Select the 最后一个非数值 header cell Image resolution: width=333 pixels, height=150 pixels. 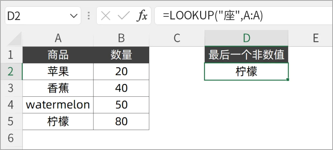click(246, 55)
